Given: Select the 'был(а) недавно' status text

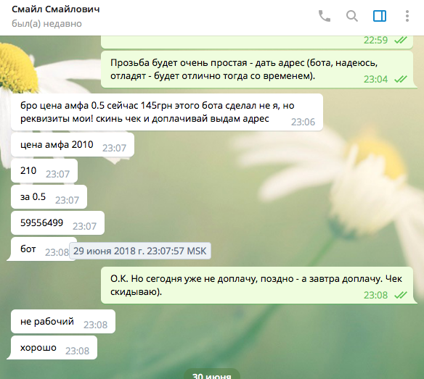Looking at the screenshot, I should (46, 24).
